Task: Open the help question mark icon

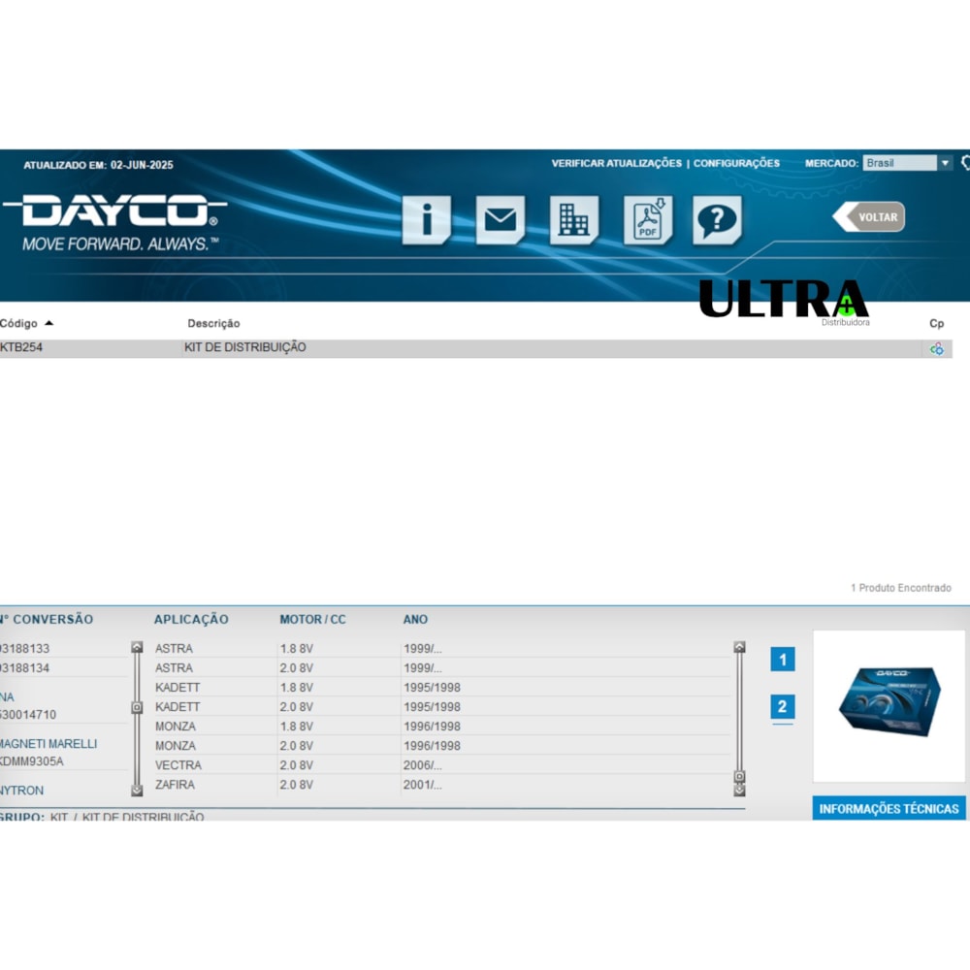Action: [717, 219]
